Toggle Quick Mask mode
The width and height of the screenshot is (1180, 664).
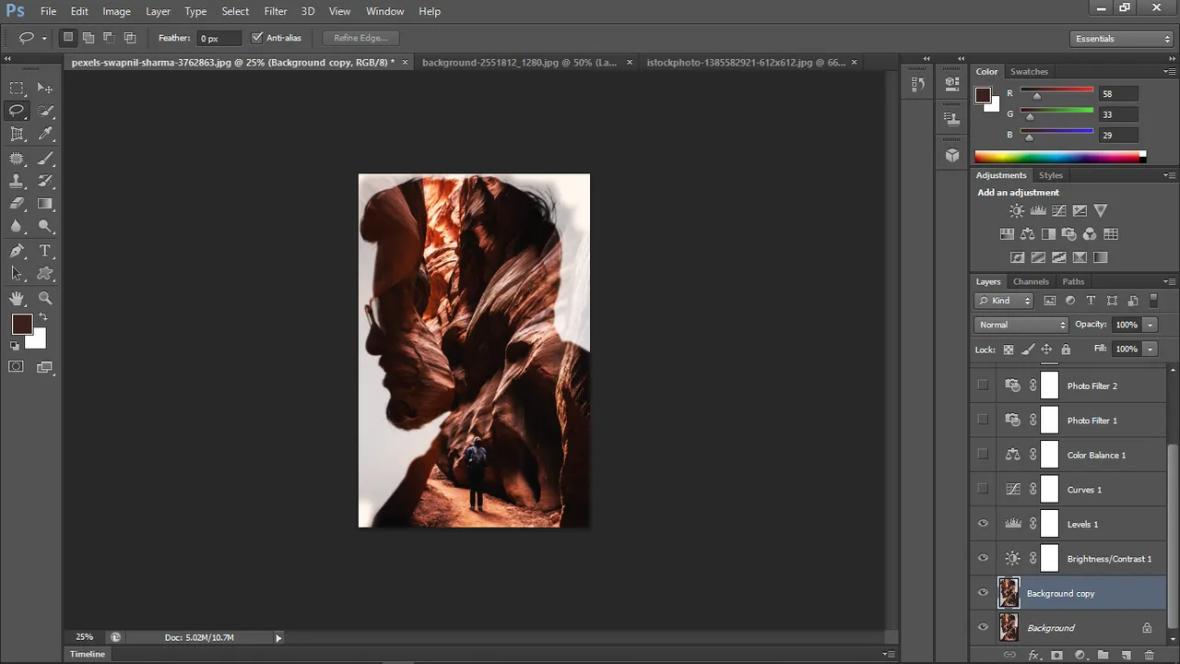[17, 367]
